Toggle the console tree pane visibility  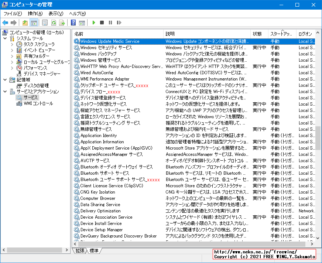click(x=34, y=23)
